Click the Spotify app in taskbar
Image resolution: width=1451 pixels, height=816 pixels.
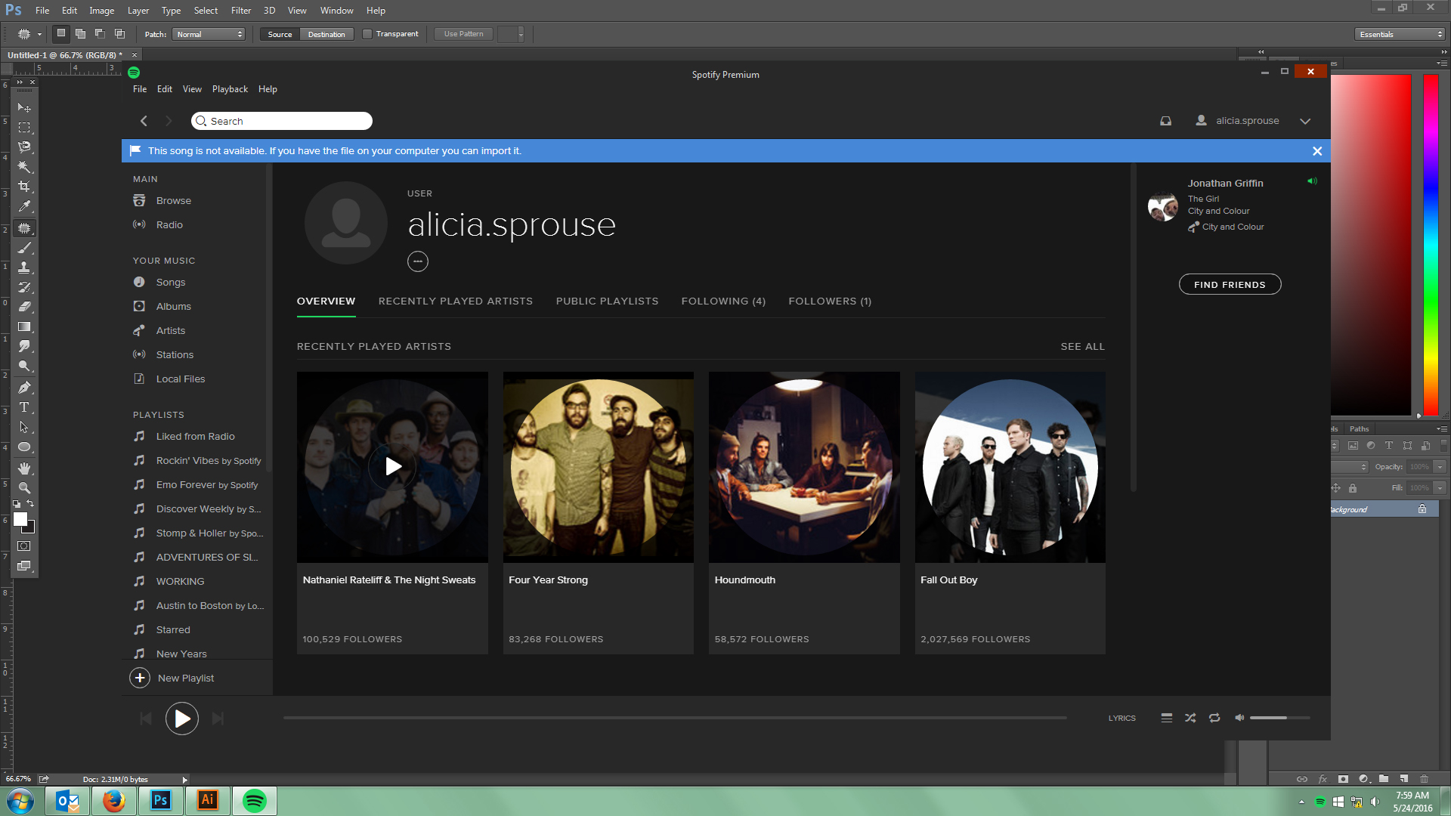point(254,801)
